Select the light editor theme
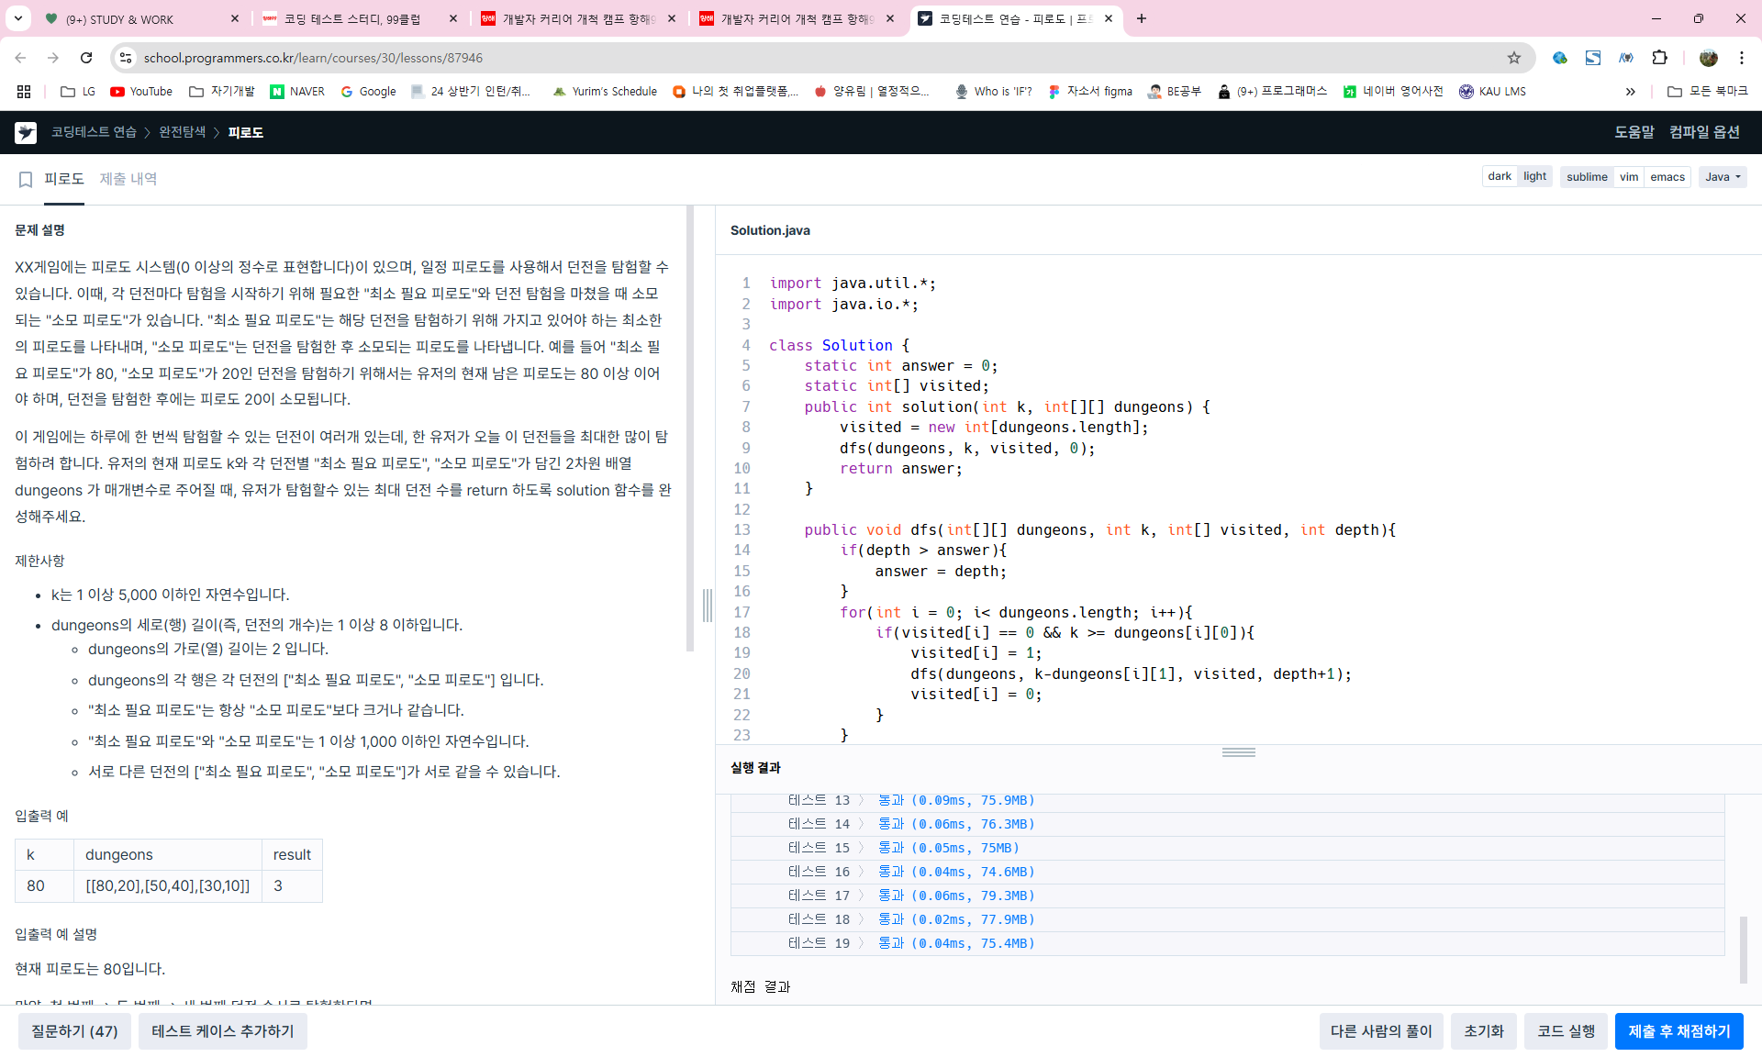This screenshot has width=1762, height=1057. pyautogui.click(x=1534, y=177)
